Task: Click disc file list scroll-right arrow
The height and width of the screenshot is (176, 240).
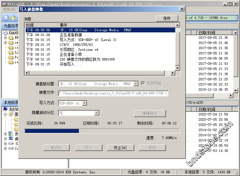Action: click(x=231, y=96)
